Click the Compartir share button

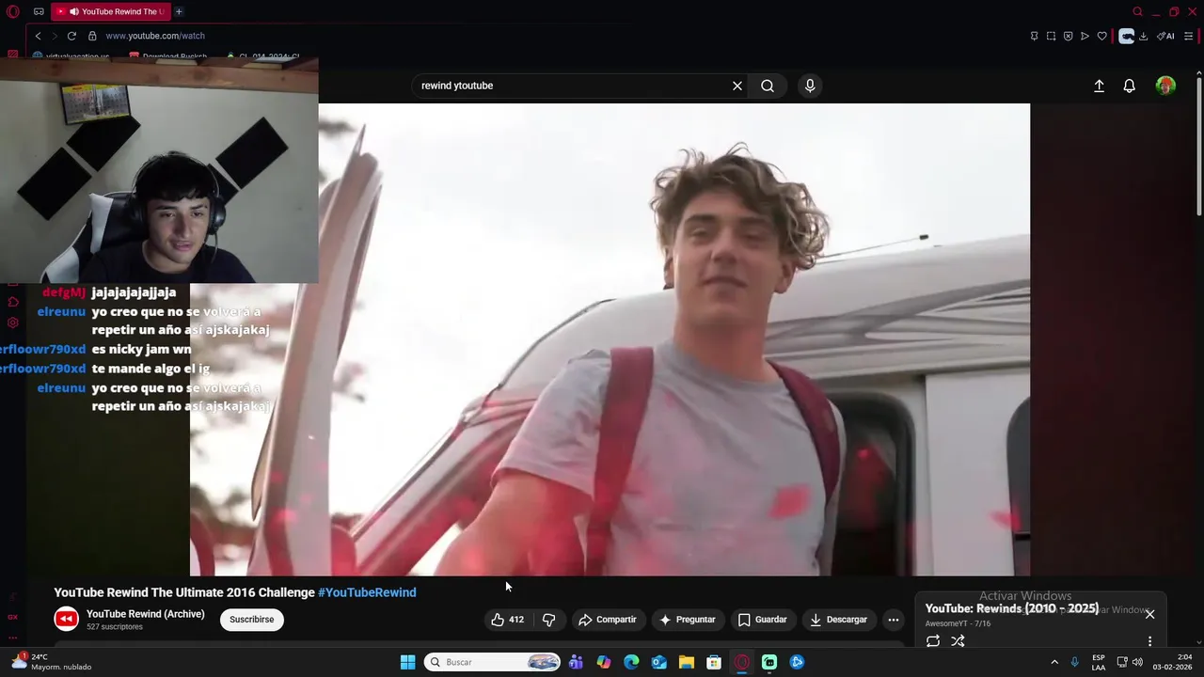tap(608, 620)
